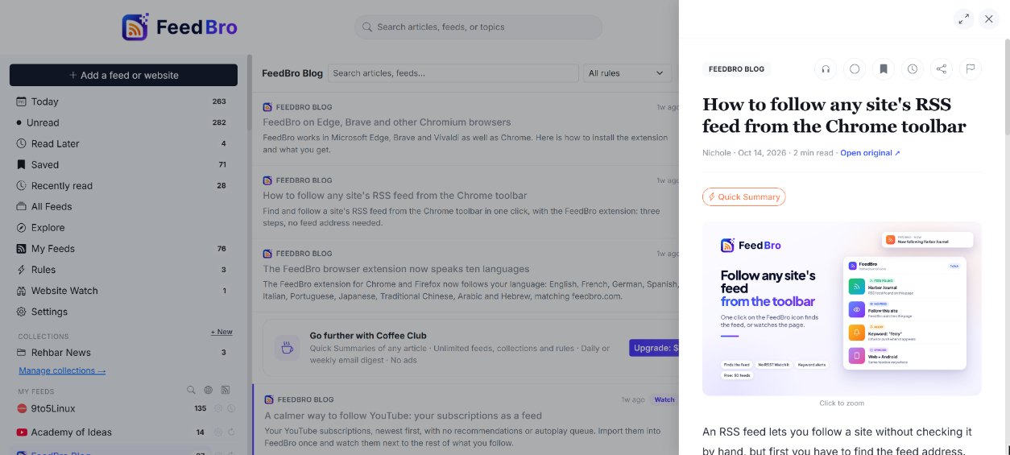Toggle read status circle in article panel

(x=855, y=69)
